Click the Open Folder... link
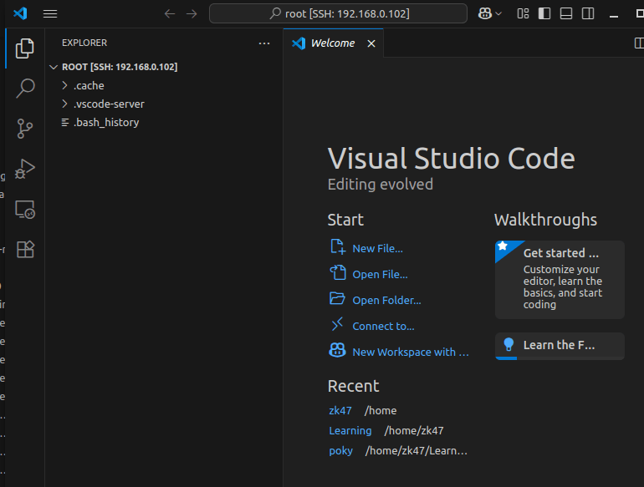This screenshot has width=644, height=487. [386, 300]
